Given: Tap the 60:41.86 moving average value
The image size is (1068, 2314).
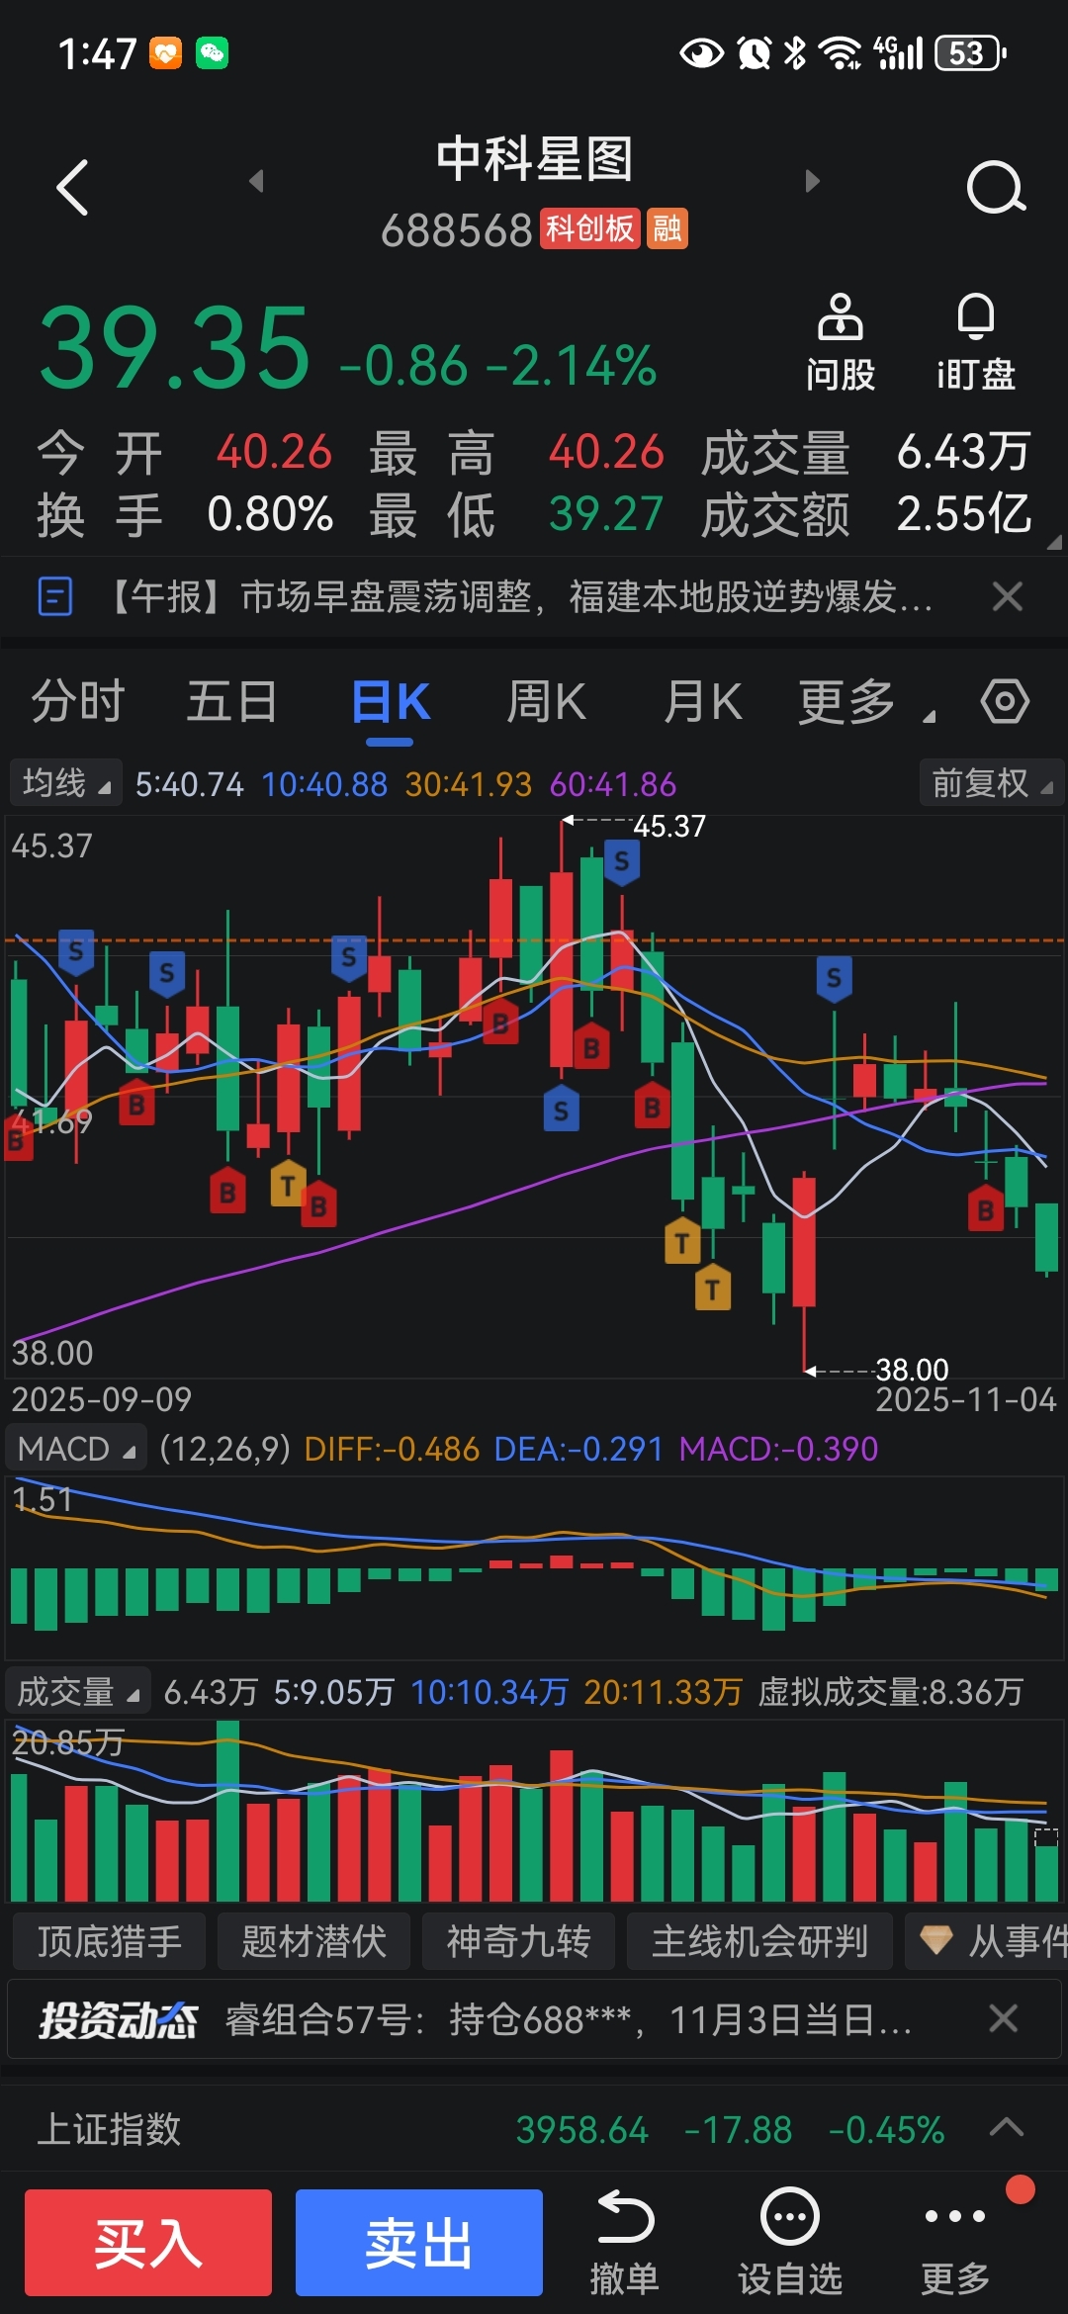Looking at the screenshot, I should pyautogui.click(x=613, y=784).
